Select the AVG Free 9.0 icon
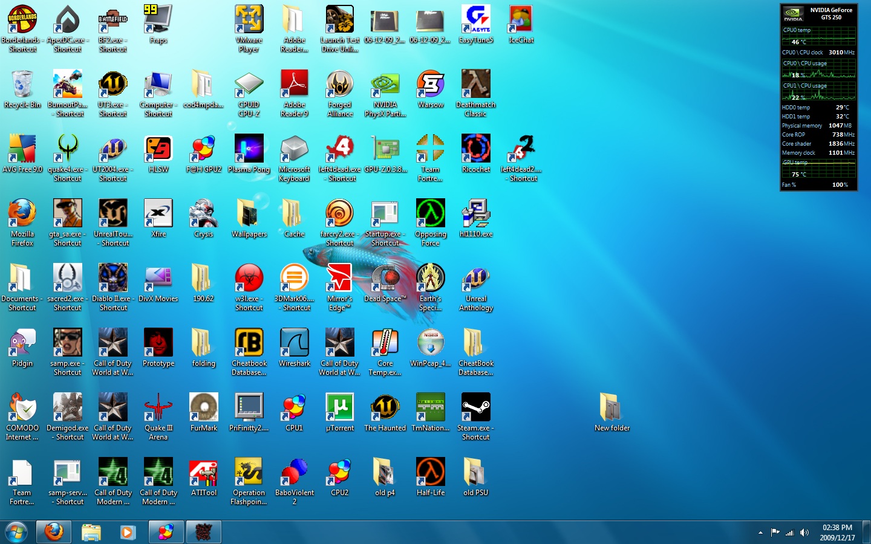Image resolution: width=871 pixels, height=544 pixels. point(22,149)
